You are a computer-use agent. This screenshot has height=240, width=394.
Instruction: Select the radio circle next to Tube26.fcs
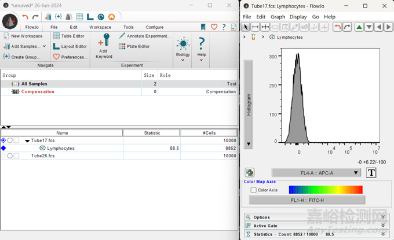pyautogui.click(x=10, y=156)
